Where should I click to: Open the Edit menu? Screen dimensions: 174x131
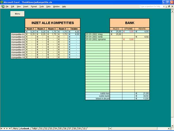13,7
